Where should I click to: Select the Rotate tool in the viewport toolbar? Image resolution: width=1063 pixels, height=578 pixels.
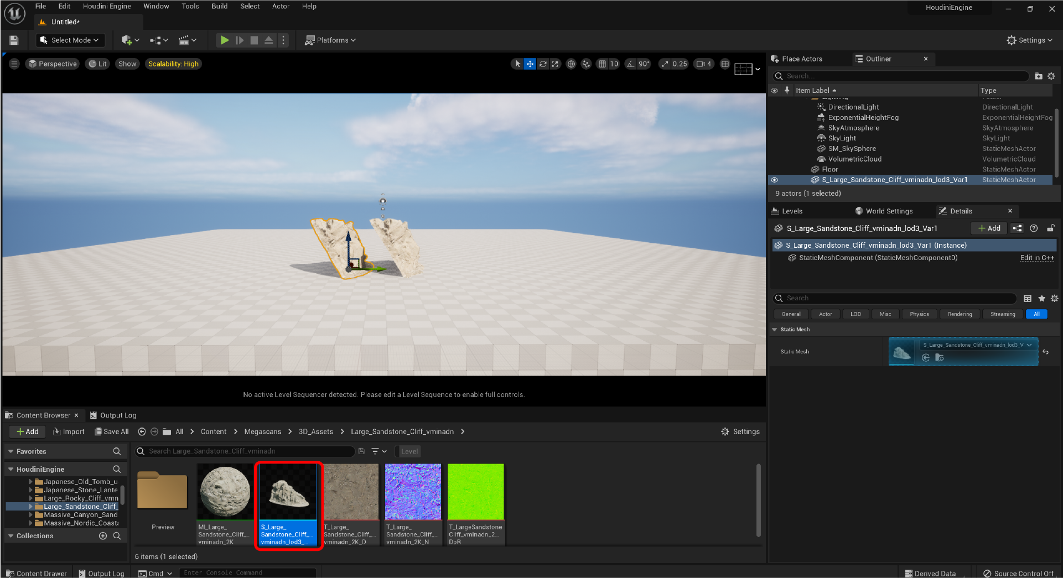tap(543, 64)
